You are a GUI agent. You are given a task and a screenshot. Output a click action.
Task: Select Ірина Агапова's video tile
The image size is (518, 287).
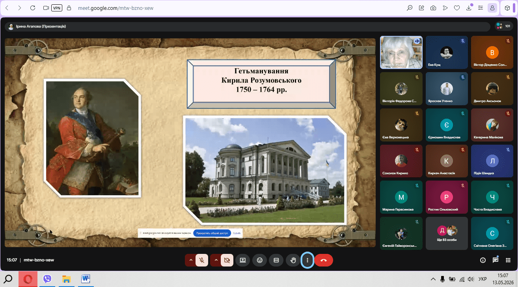tap(401, 52)
